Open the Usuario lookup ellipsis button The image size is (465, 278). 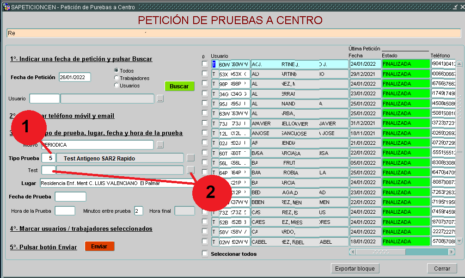tap(160, 99)
